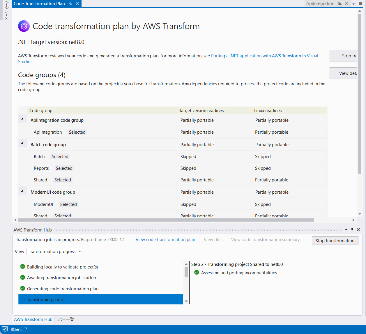Open the gear settings icon at top right
The height and width of the screenshot is (334, 366).
click(x=360, y=4)
